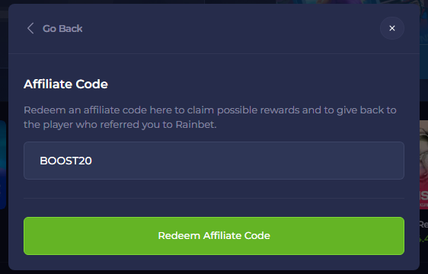Select the Go Back text link
428x274 pixels.
[62, 28]
